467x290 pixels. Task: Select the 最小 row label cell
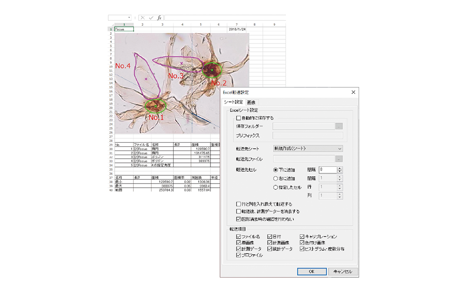point(124,181)
